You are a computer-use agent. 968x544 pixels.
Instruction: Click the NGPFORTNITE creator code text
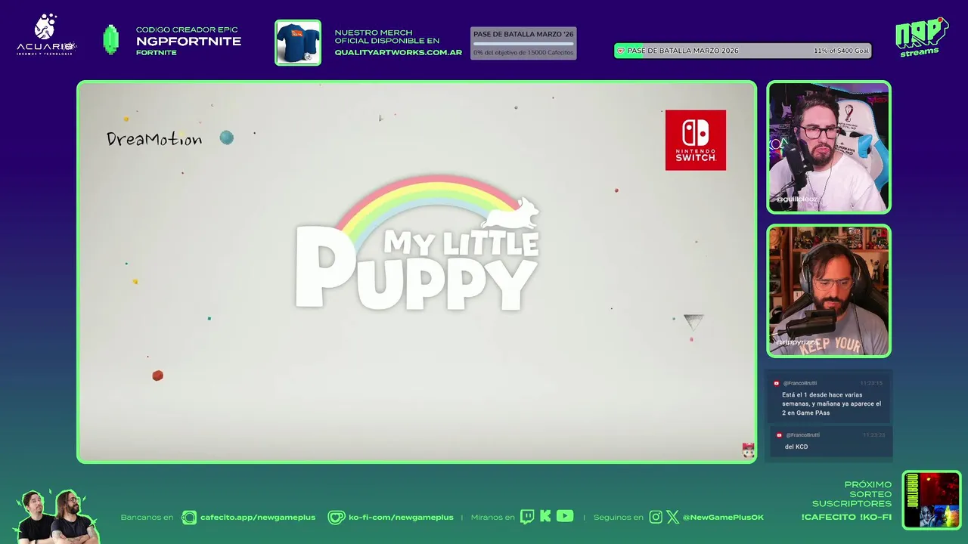(x=188, y=42)
